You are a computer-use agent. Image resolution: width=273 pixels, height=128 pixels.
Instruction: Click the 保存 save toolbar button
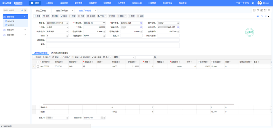tap(46, 16)
